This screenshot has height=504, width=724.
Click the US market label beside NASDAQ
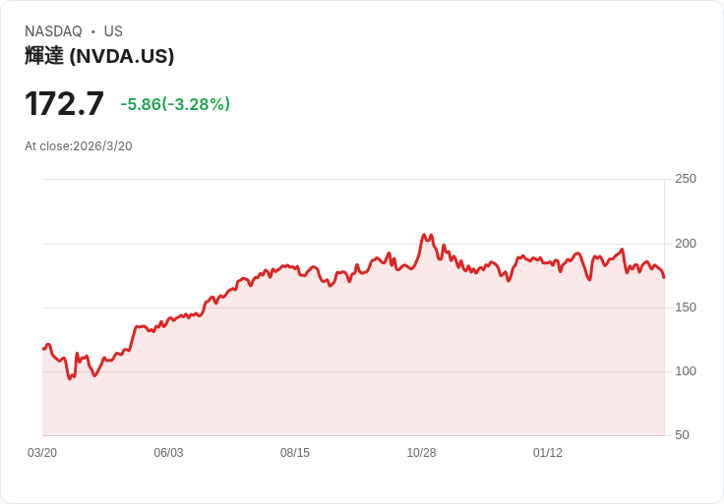tap(113, 31)
